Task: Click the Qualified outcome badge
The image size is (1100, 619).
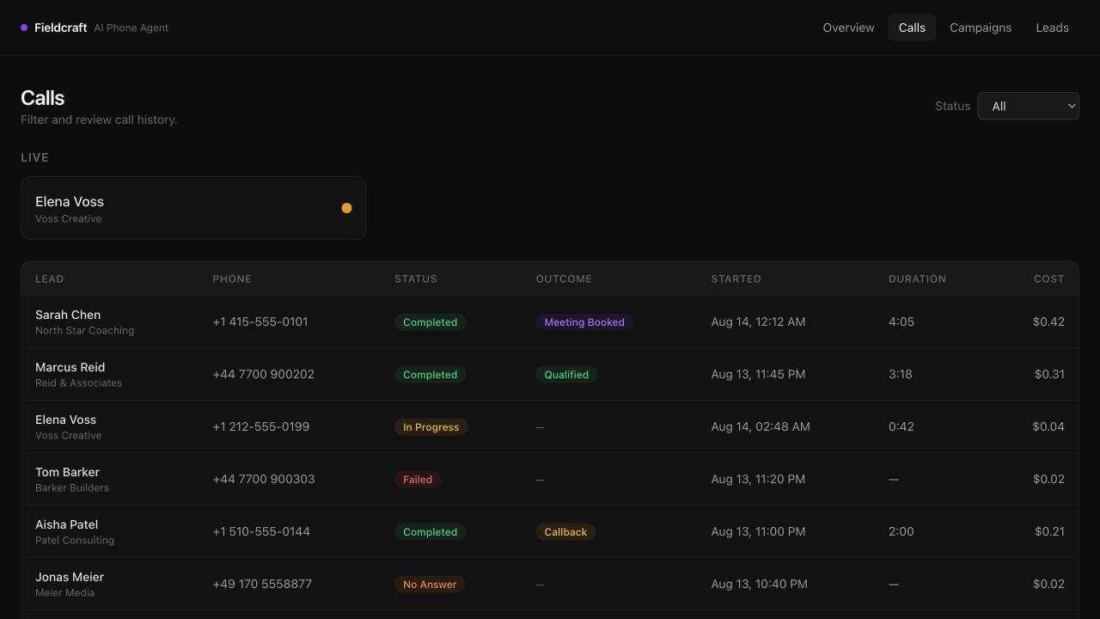Action: [x=566, y=375]
